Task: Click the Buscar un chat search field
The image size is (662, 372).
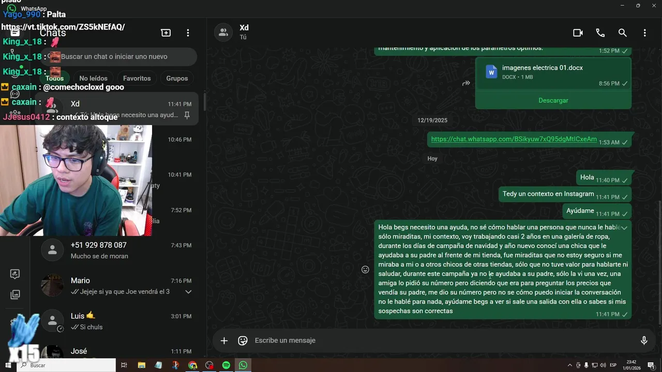Action: pos(119,56)
